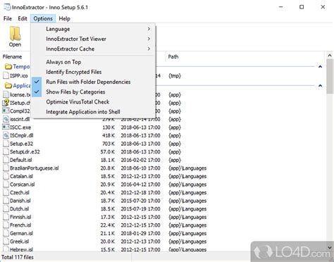The height and width of the screenshot is (262, 334).
Task: Expand the InnoExtractor Text Viewer submenu
Action: point(93,39)
